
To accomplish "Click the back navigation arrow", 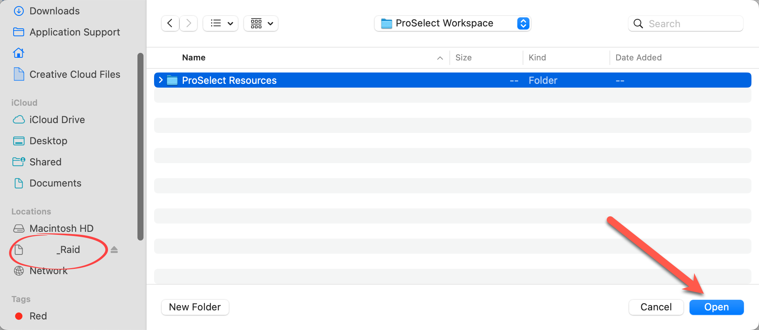I will tap(170, 23).
